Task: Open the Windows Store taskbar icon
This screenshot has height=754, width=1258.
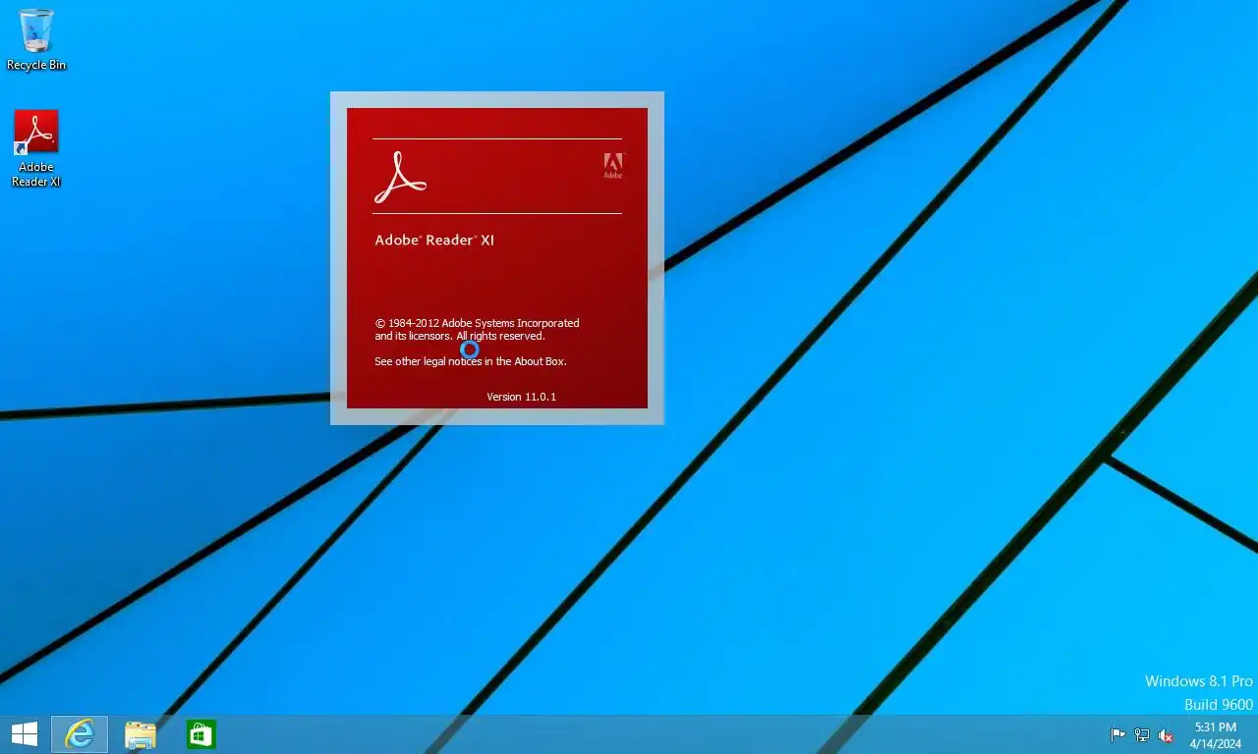Action: pyautogui.click(x=201, y=734)
